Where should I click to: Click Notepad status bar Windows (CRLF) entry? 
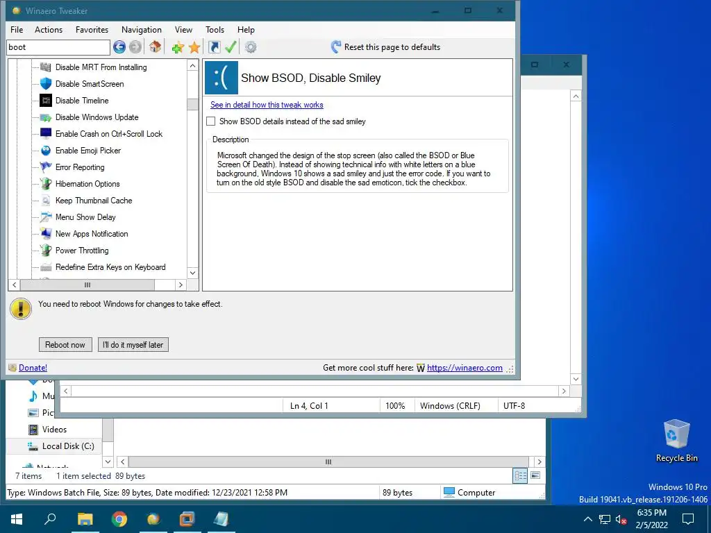pos(450,406)
